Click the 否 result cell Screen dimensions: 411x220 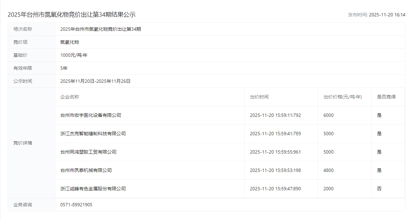tap(379, 189)
